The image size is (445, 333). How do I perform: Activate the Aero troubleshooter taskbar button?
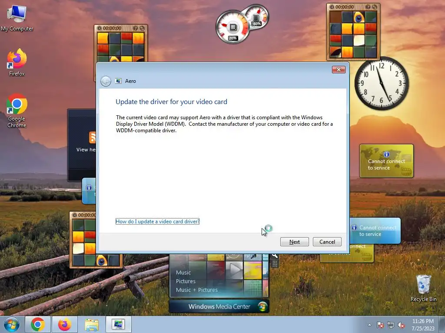tap(119, 324)
